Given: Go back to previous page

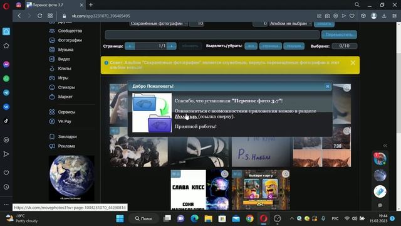Looking at the screenshot, I should tap(19, 16).
